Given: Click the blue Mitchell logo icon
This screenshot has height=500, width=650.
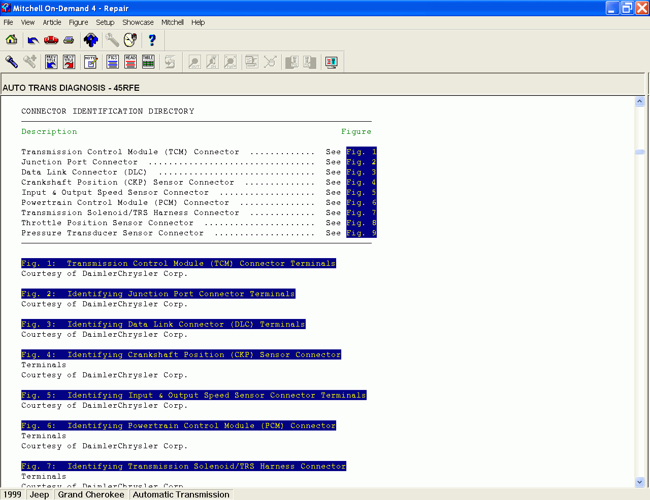Looking at the screenshot, I should coord(91,40).
